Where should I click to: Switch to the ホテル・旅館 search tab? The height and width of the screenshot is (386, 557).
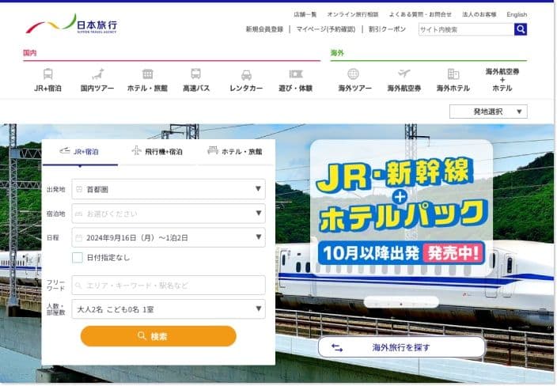tap(234, 151)
